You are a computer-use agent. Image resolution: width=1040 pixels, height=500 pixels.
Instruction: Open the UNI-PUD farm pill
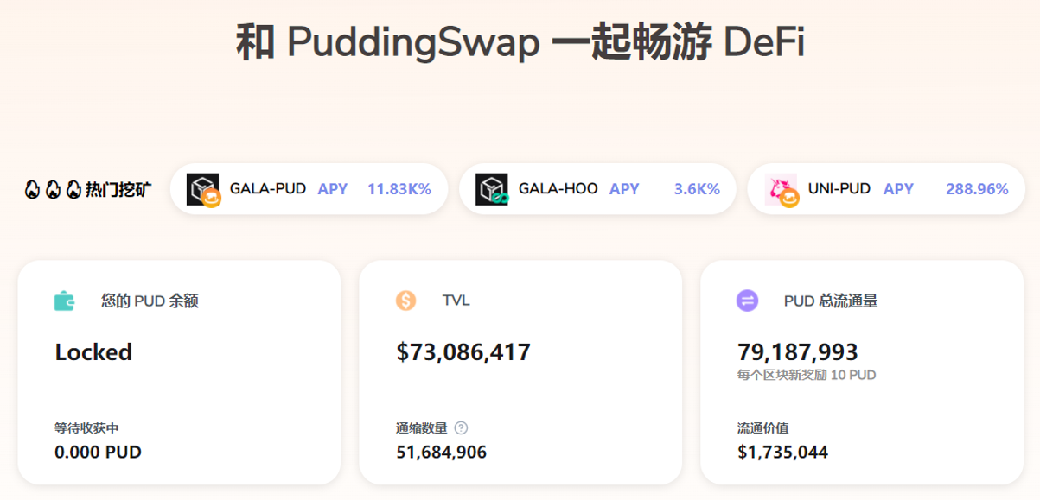pos(886,188)
